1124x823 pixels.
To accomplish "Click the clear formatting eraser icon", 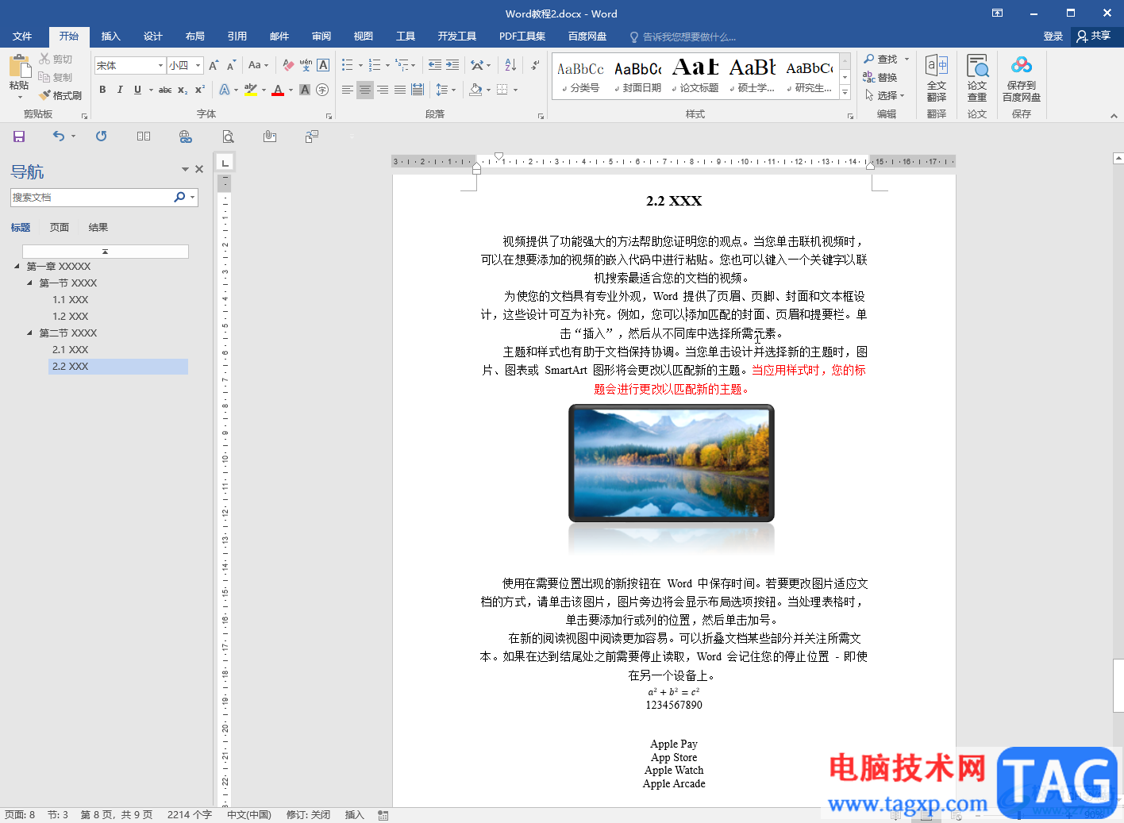I will [288, 66].
